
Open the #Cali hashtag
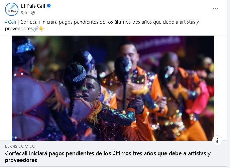tap(10, 22)
